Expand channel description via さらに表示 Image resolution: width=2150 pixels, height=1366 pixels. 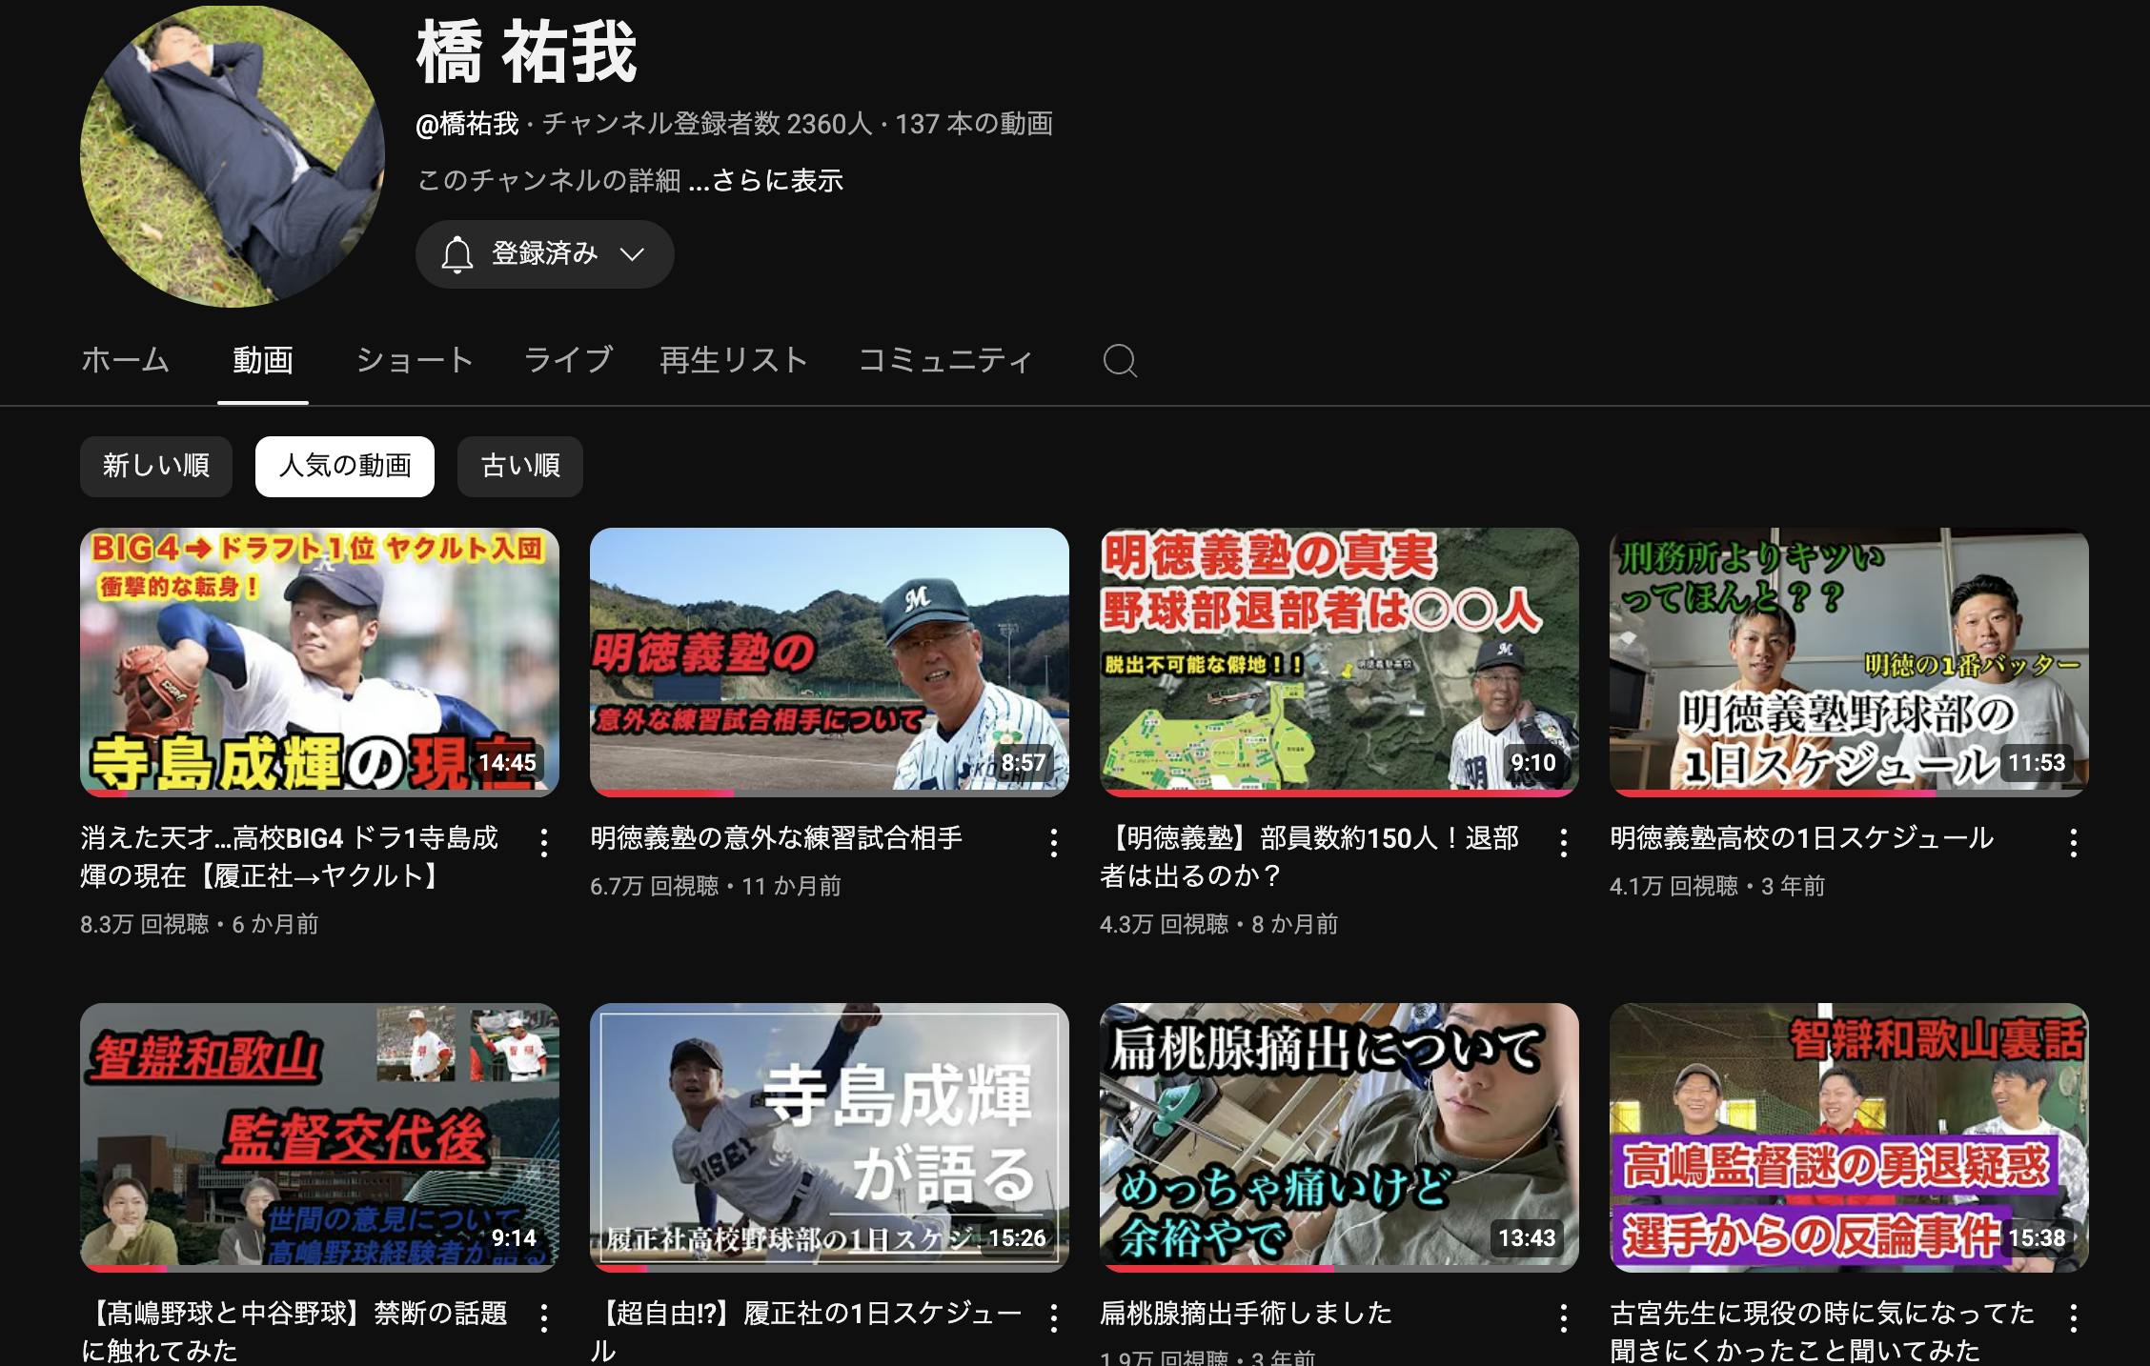(x=777, y=180)
